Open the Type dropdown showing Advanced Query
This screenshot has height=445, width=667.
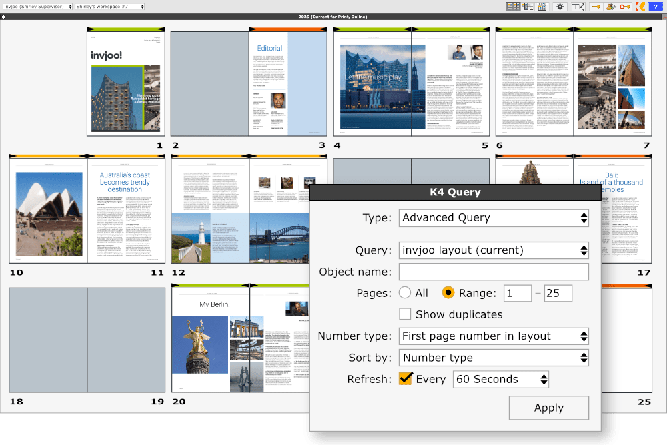coord(494,218)
